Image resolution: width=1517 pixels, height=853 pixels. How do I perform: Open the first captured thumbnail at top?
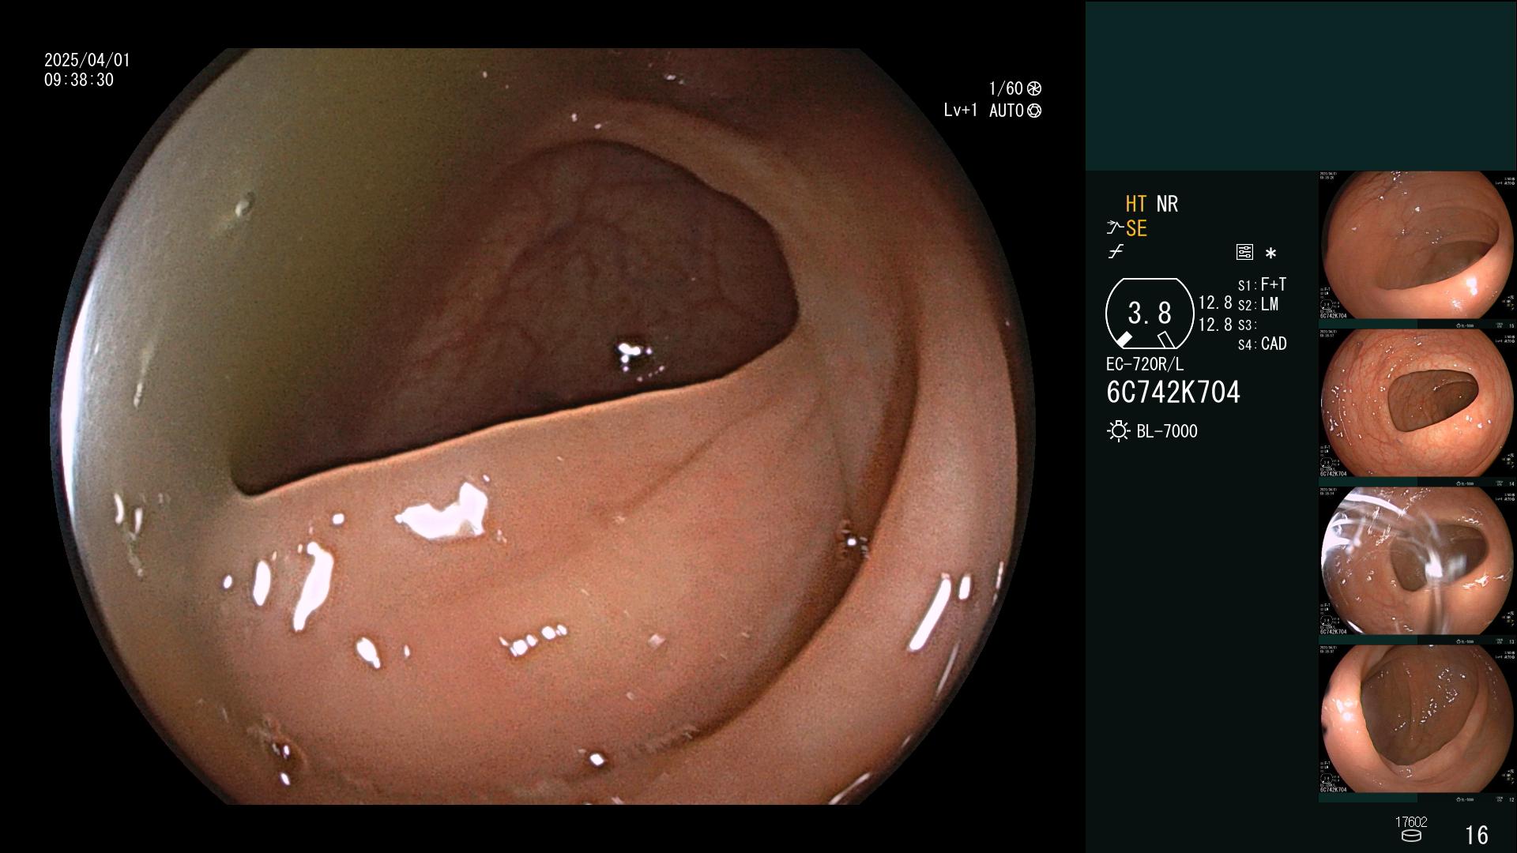(1417, 250)
